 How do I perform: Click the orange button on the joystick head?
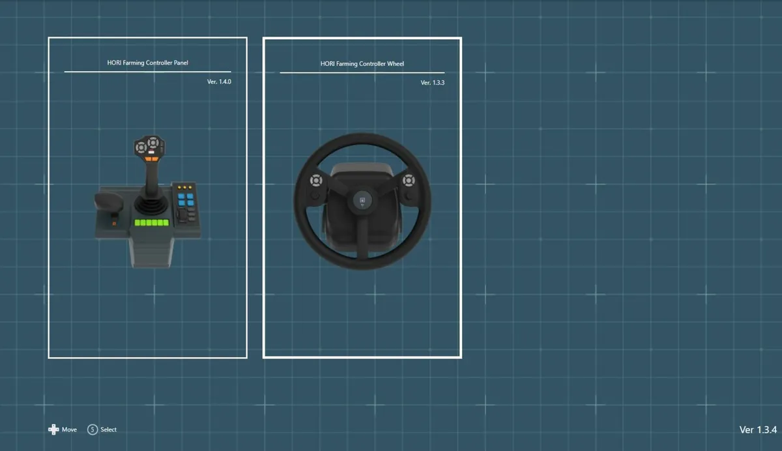click(x=152, y=158)
